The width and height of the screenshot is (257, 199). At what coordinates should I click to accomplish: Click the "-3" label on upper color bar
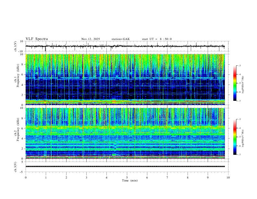coord(239,65)
